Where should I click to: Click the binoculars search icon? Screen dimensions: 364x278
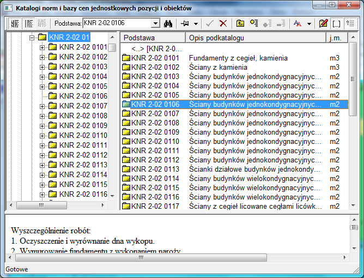[168, 23]
